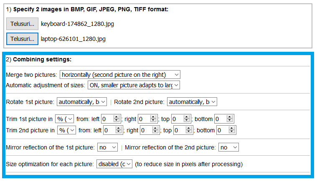This screenshot has height=182, width=317.
Task: Adjust 2nd picture bottom trim stepper
Action: [232, 130]
